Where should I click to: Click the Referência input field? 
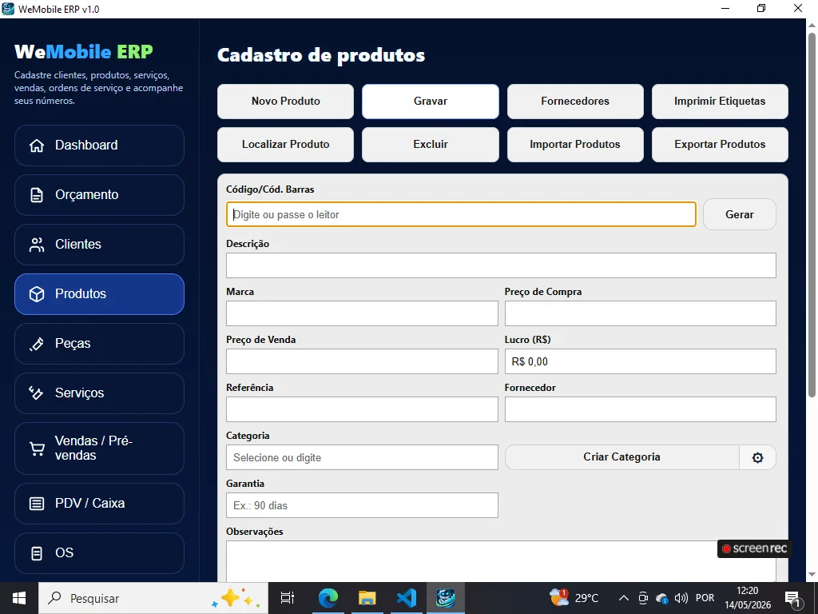click(362, 409)
